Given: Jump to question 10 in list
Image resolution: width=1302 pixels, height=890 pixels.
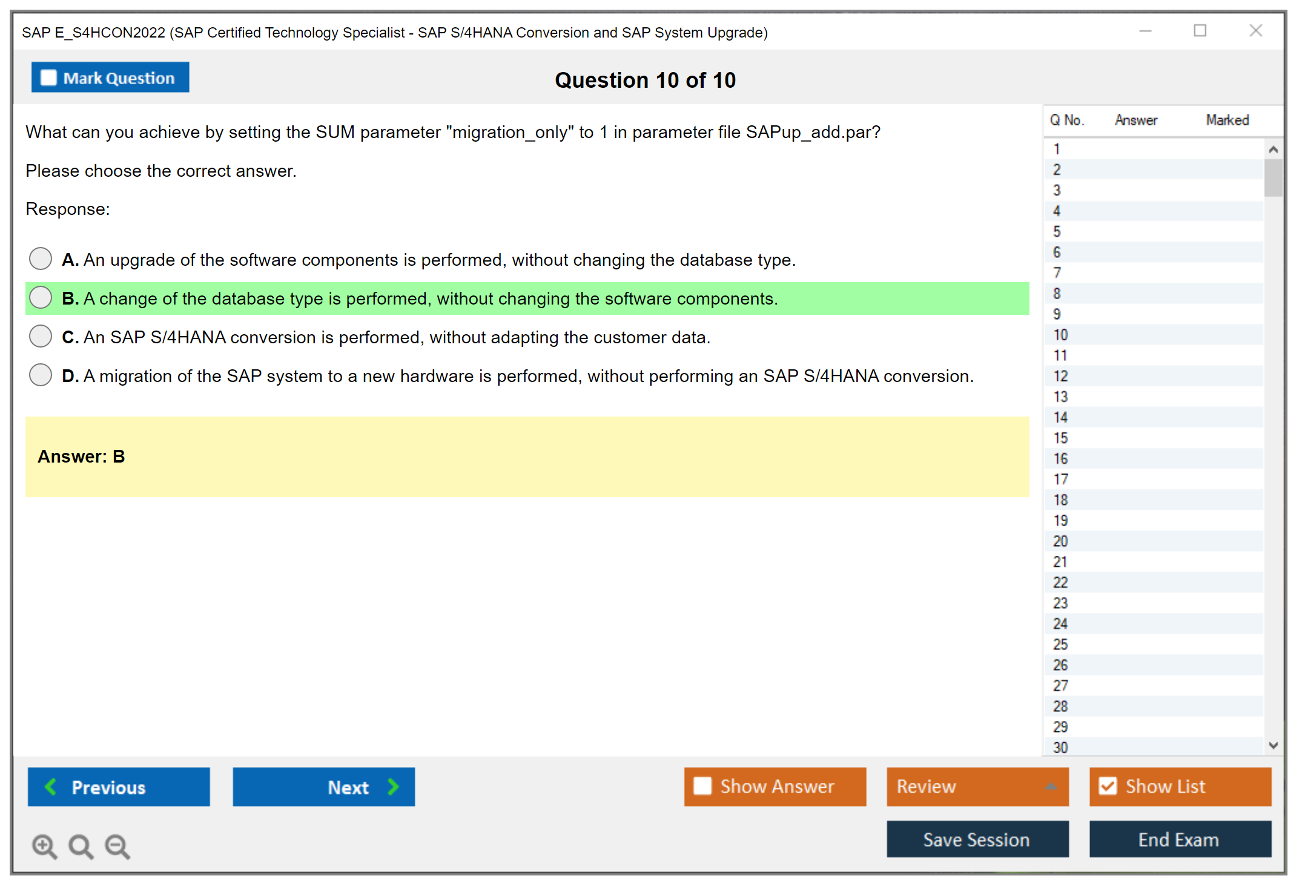Looking at the screenshot, I should [x=1060, y=335].
